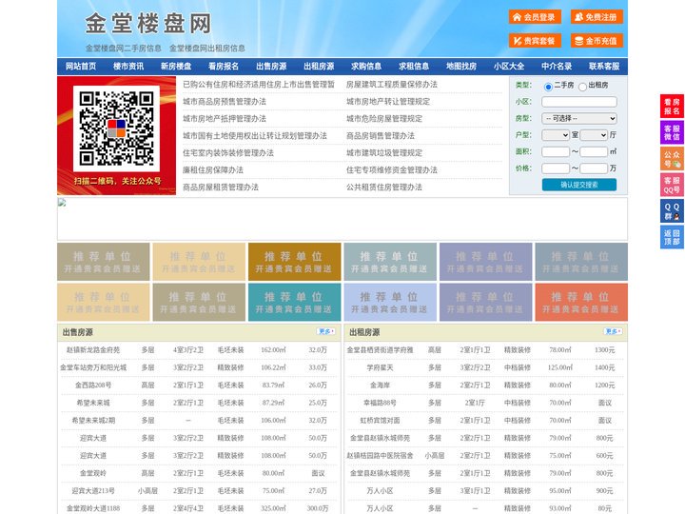Click the QR code image
The width and height of the screenshot is (685, 514).
[x=116, y=128]
